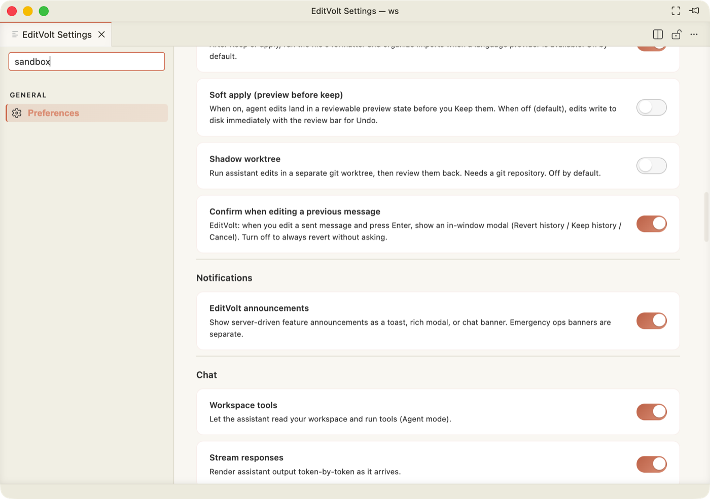Turn off EditVolt announcements
This screenshot has width=710, height=499.
652,320
